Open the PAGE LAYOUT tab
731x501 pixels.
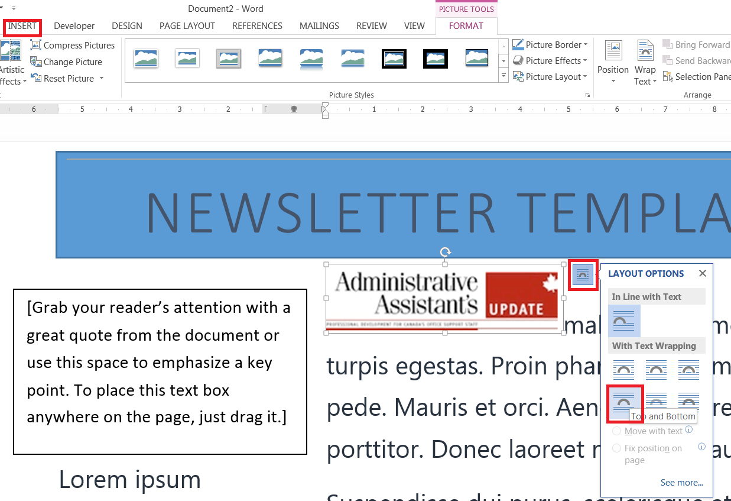tap(187, 26)
